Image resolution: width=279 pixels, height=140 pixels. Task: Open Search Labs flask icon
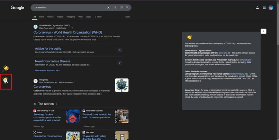coord(257,8)
